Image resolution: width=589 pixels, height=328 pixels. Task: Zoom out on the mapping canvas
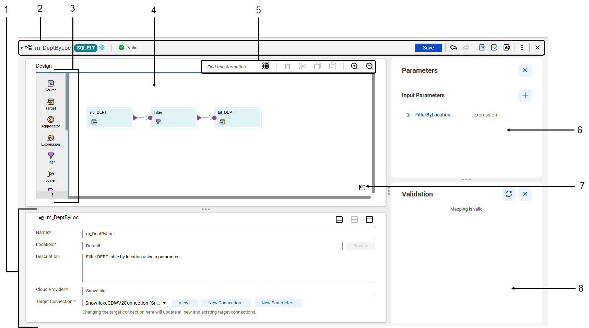pyautogui.click(x=369, y=66)
